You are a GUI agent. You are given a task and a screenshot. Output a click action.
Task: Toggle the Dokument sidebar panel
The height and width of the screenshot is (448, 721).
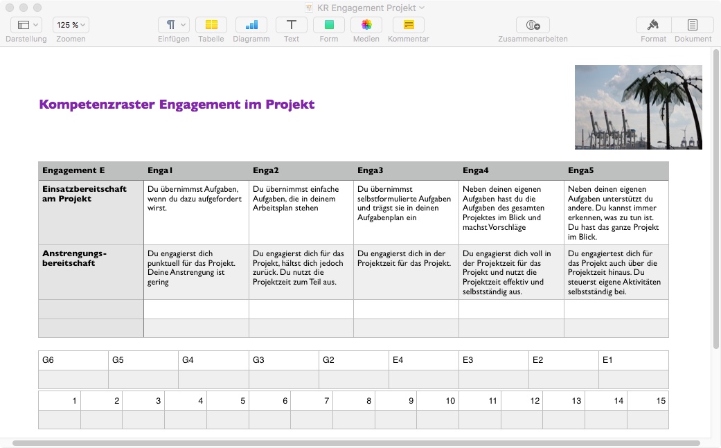[693, 25]
